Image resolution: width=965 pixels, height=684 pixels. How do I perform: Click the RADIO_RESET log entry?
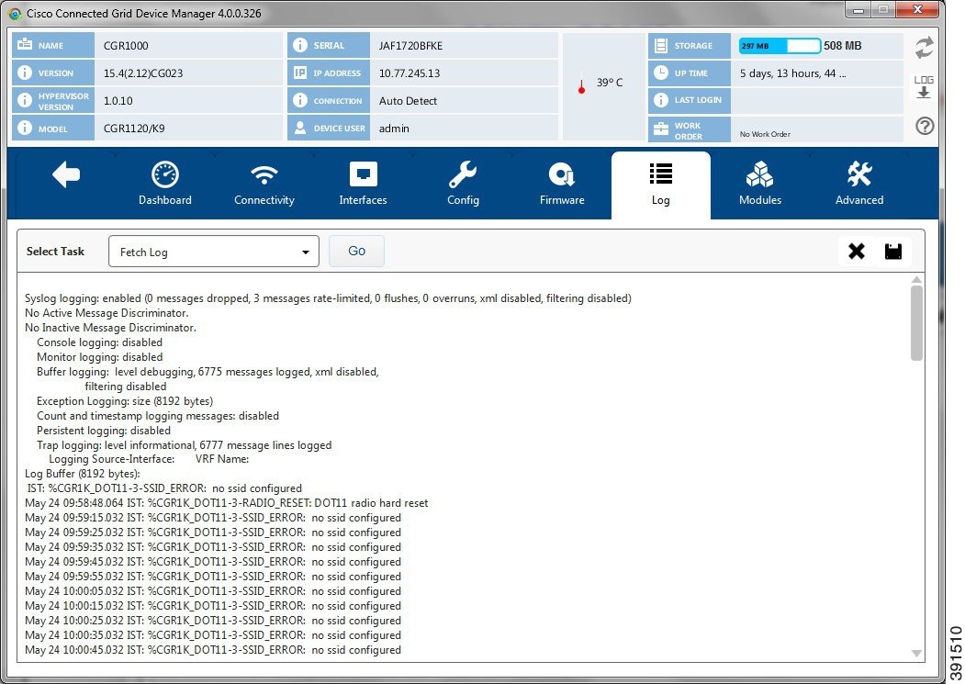227,503
